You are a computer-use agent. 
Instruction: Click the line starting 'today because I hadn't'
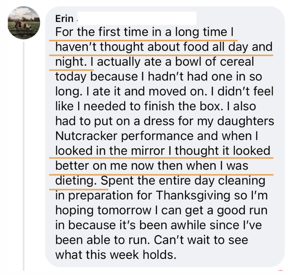coord(159,77)
